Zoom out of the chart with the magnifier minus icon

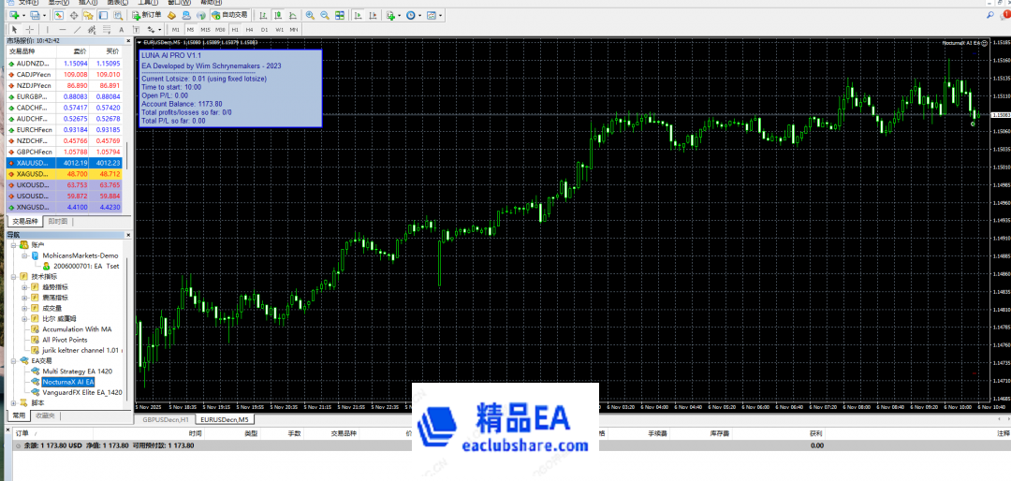click(x=324, y=16)
